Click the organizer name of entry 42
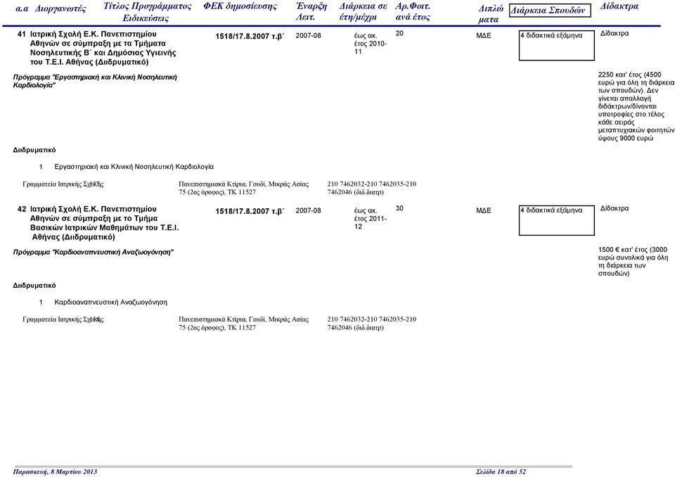This screenshot has height=477, width=675. coord(104,223)
